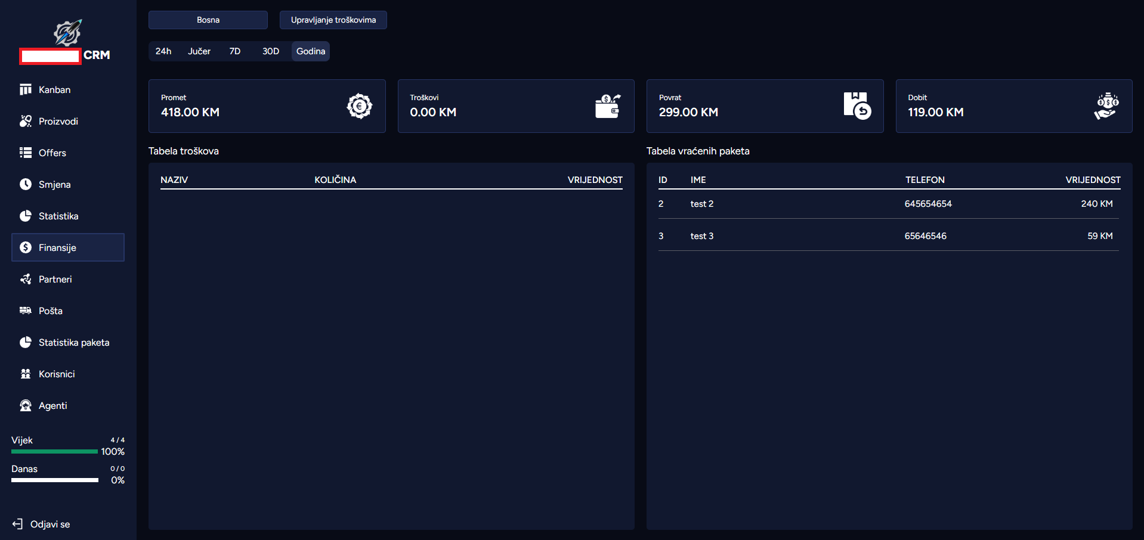Screen dimensions: 1144x540
Task: Click the Danas 0% label
Action: [118, 480]
